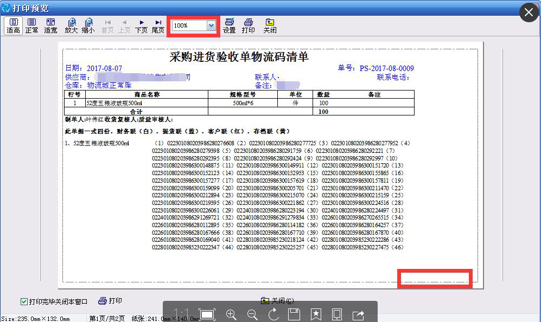The height and width of the screenshot is (322, 541).
Task: Click the 1:1 actual size viewer icon
Action: 181,314
